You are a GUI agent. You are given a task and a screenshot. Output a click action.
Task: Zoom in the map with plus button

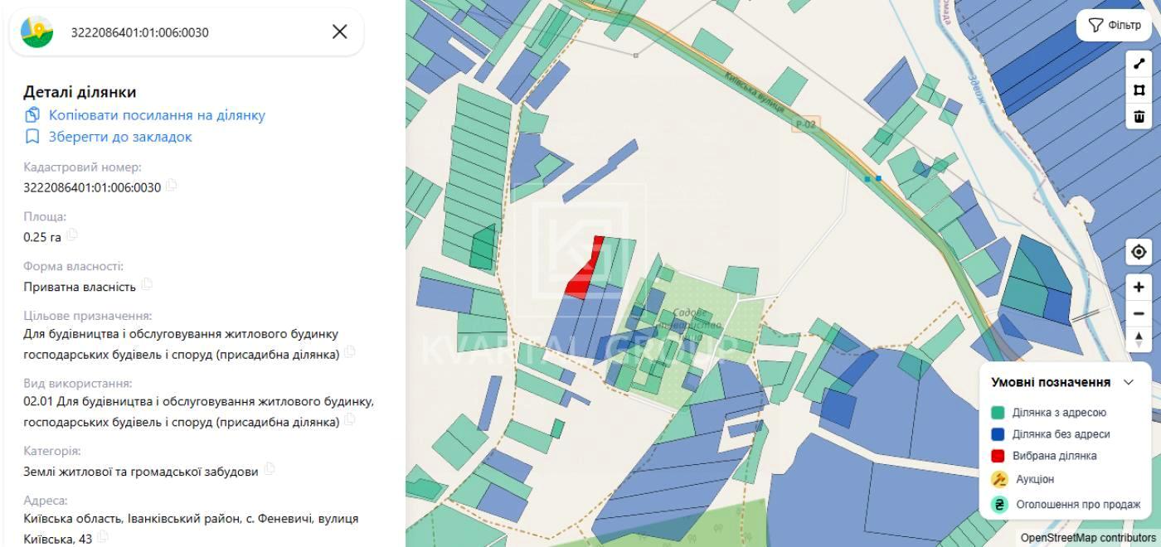tap(1139, 288)
